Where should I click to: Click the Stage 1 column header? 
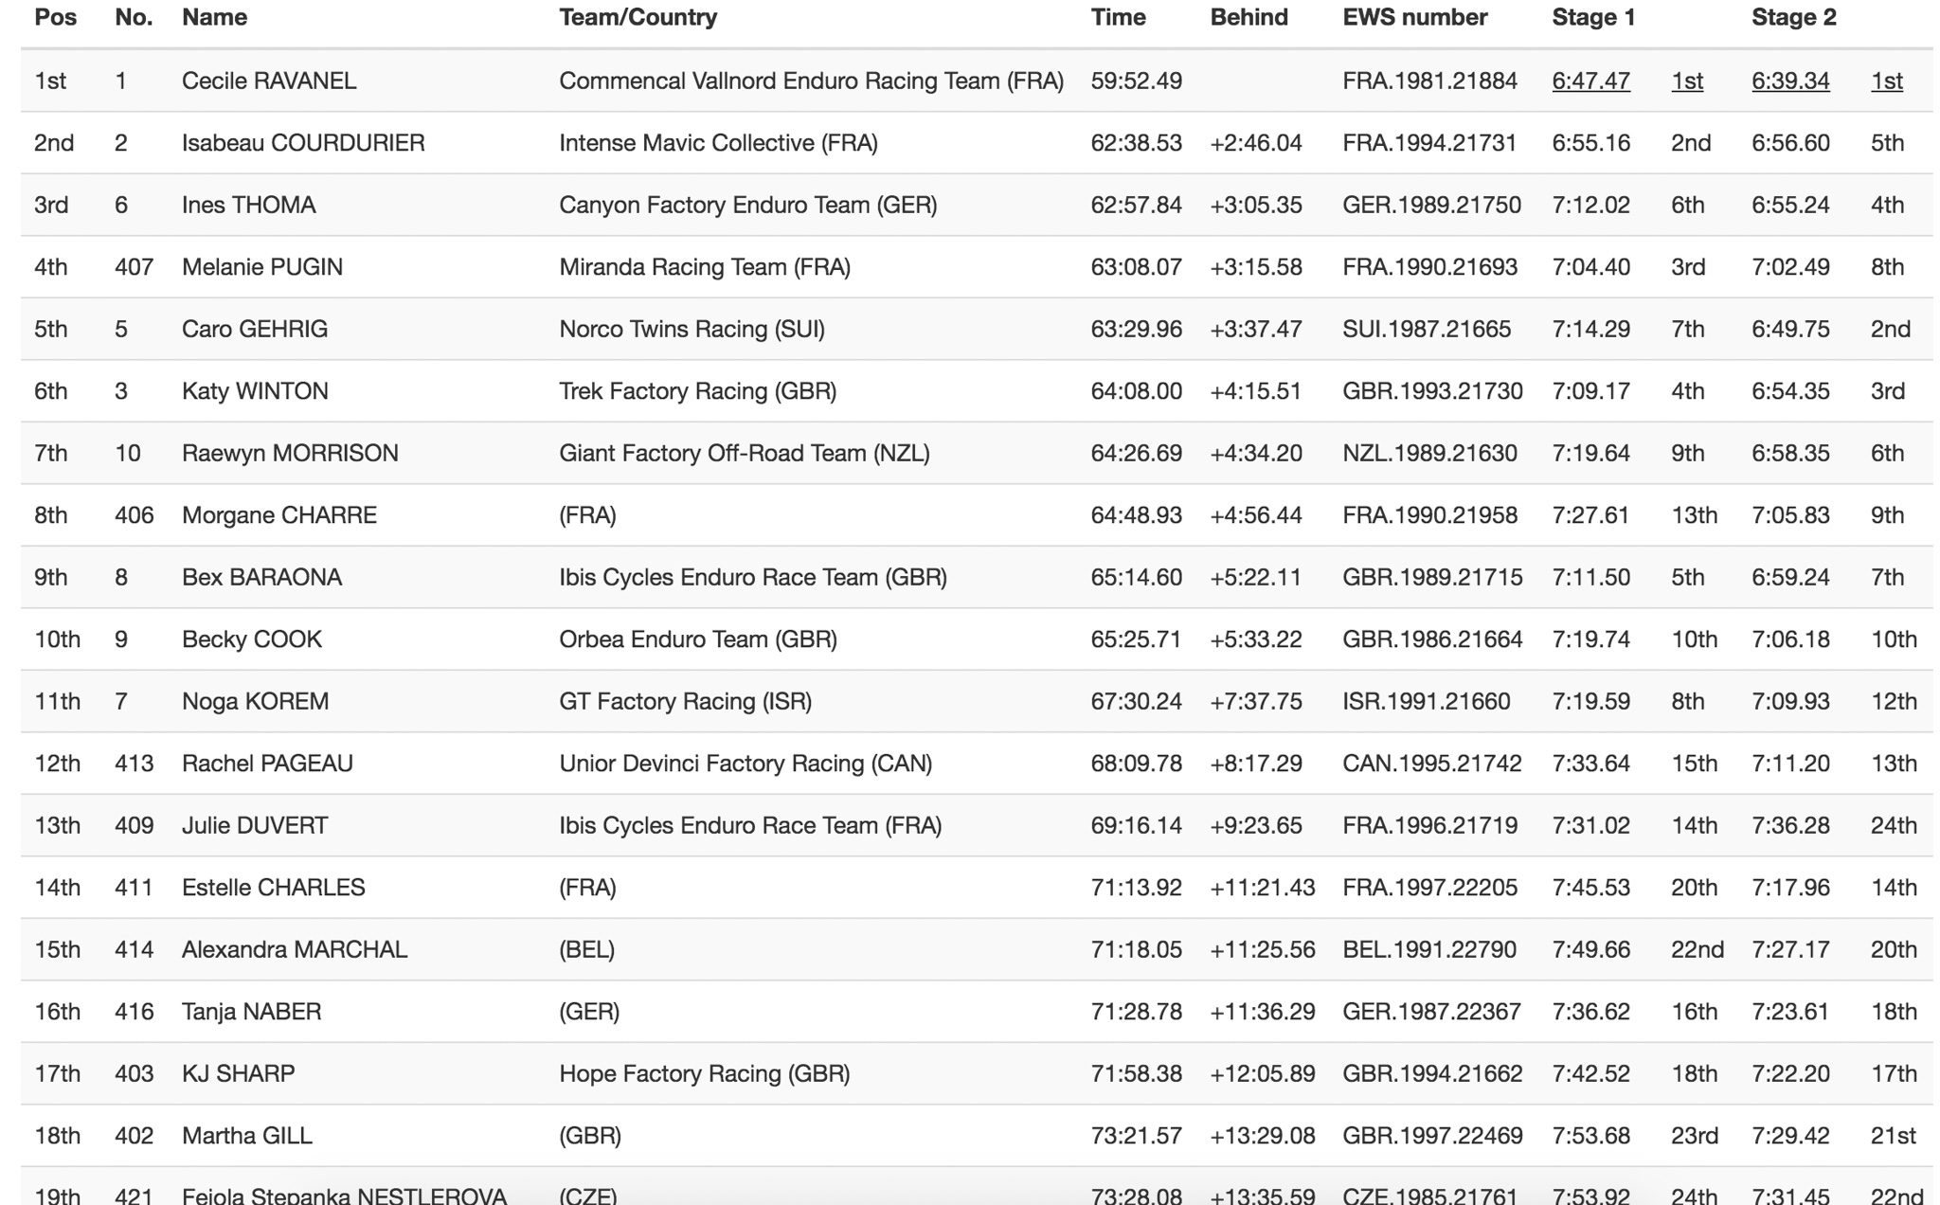(1593, 18)
